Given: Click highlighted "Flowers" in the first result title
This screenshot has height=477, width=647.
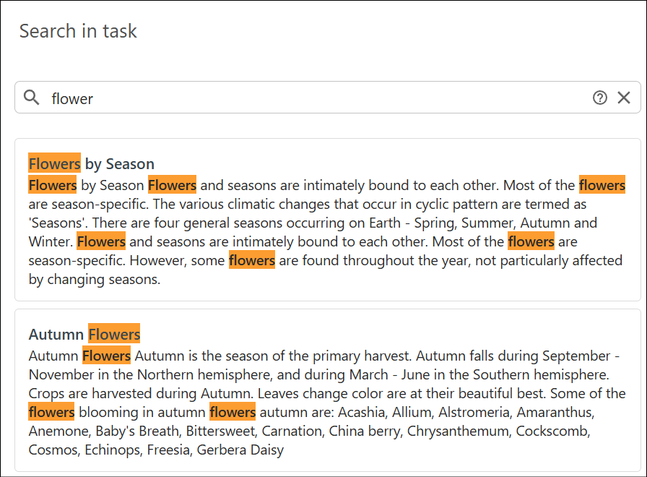Looking at the screenshot, I should pos(54,163).
